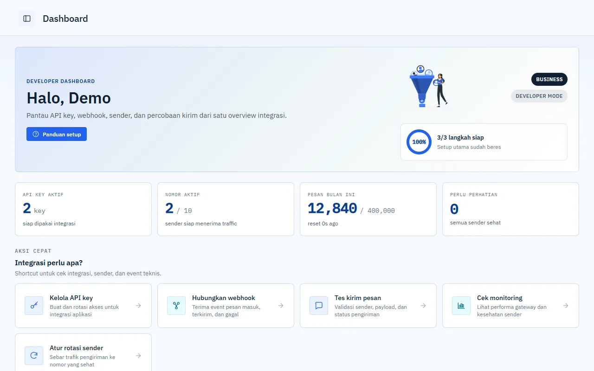Image resolution: width=594 pixels, height=371 pixels.
Task: Click the API KEY AKTIF stat card
Action: point(83,209)
